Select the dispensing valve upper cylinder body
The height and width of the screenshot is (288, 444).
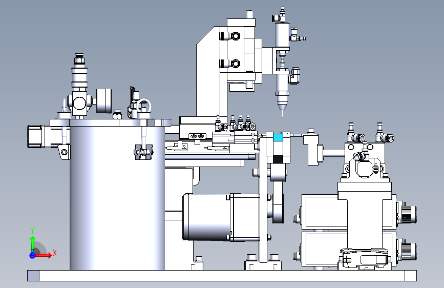(x=282, y=35)
